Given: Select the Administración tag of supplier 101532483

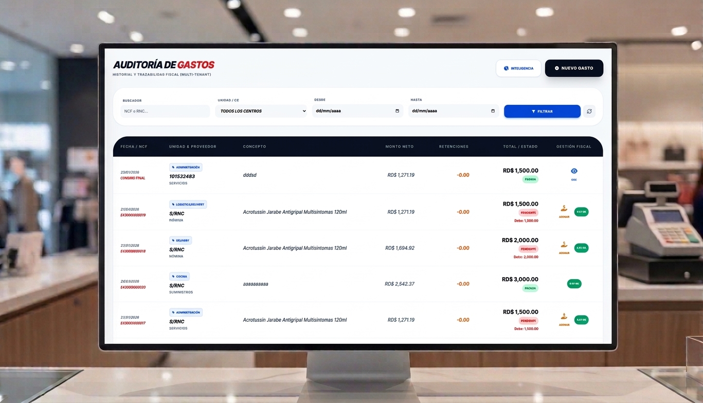Looking at the screenshot, I should (x=186, y=167).
